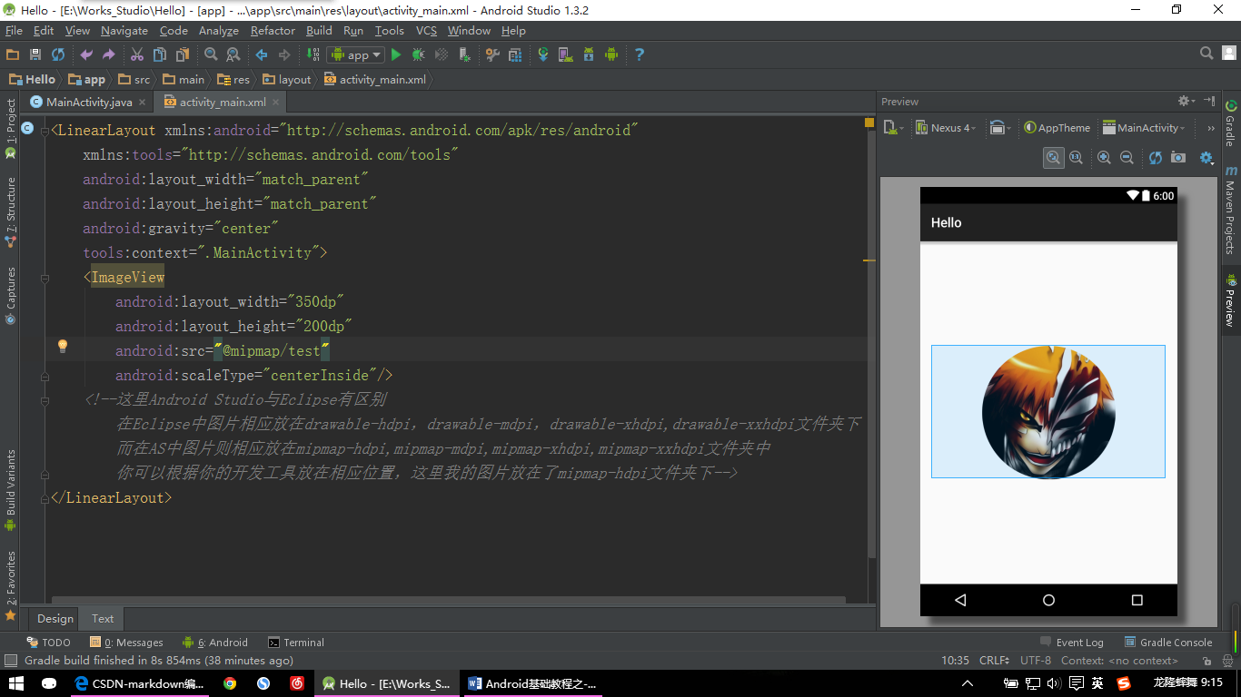
Task: Click the preview camera screenshot icon
Action: (1178, 157)
